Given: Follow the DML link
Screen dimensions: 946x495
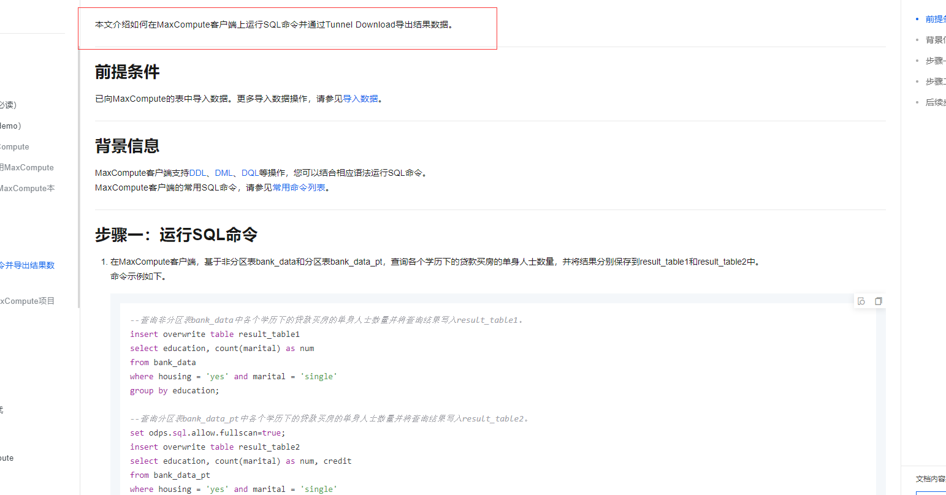Looking at the screenshot, I should (224, 173).
